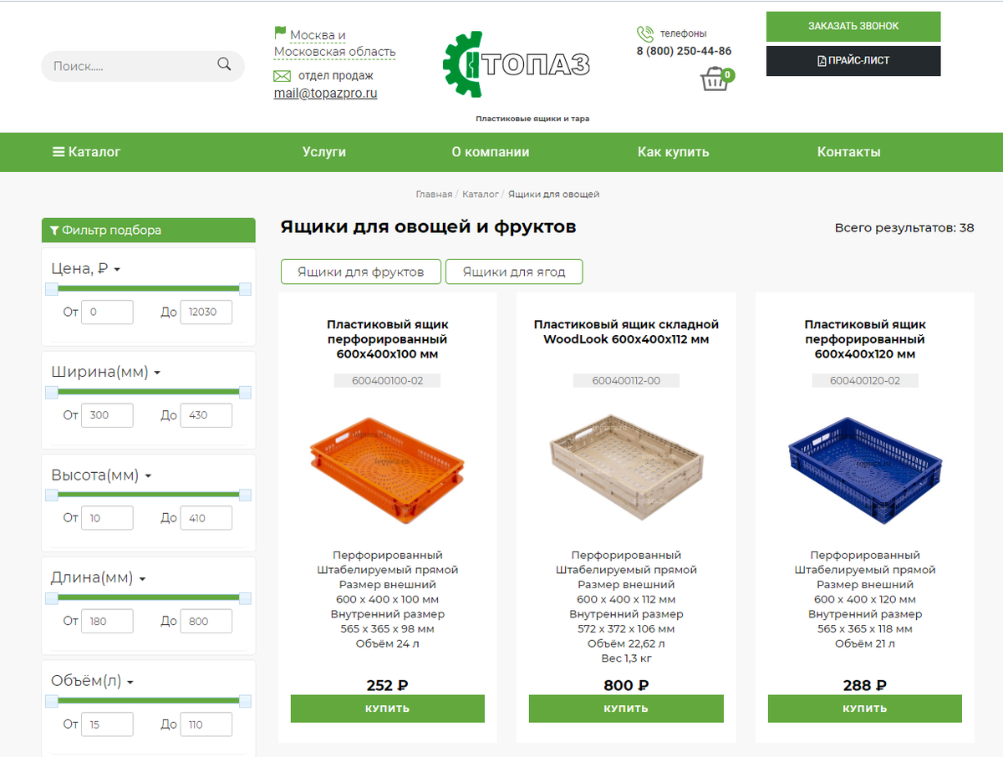
Task: Click the Топаз gear logo
Action: [463, 65]
